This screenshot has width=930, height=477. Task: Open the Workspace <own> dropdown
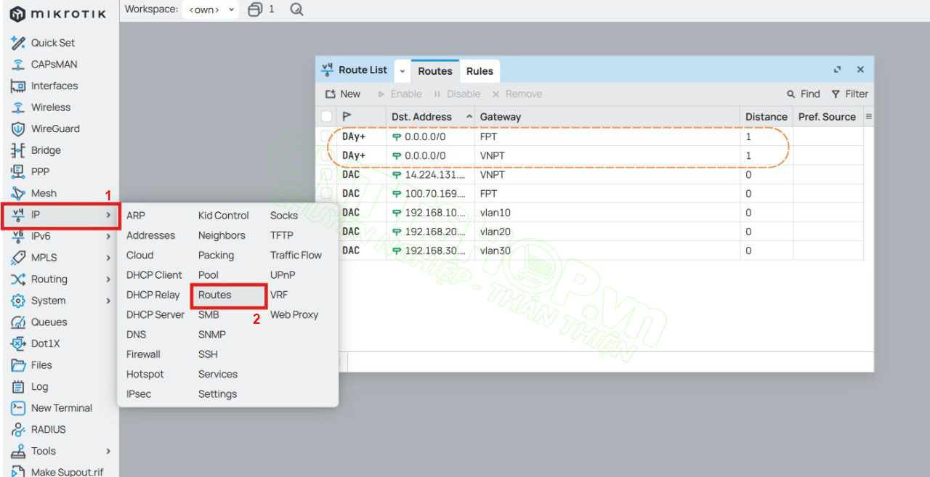(x=210, y=9)
